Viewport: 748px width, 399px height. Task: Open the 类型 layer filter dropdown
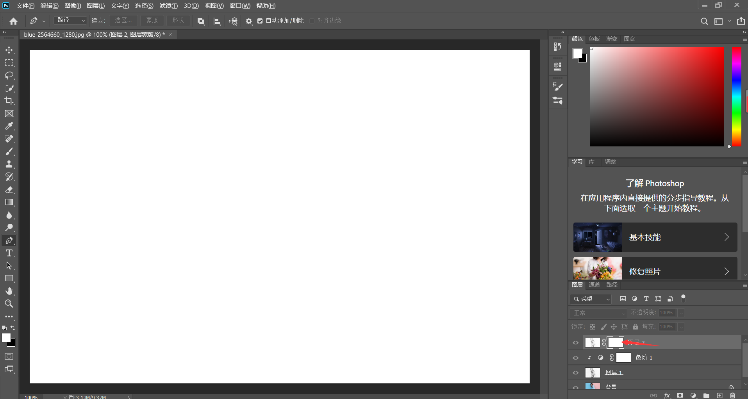(591, 299)
